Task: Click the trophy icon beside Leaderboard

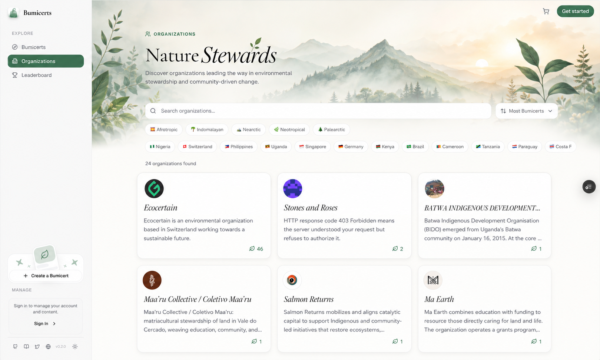Action: [x=15, y=75]
